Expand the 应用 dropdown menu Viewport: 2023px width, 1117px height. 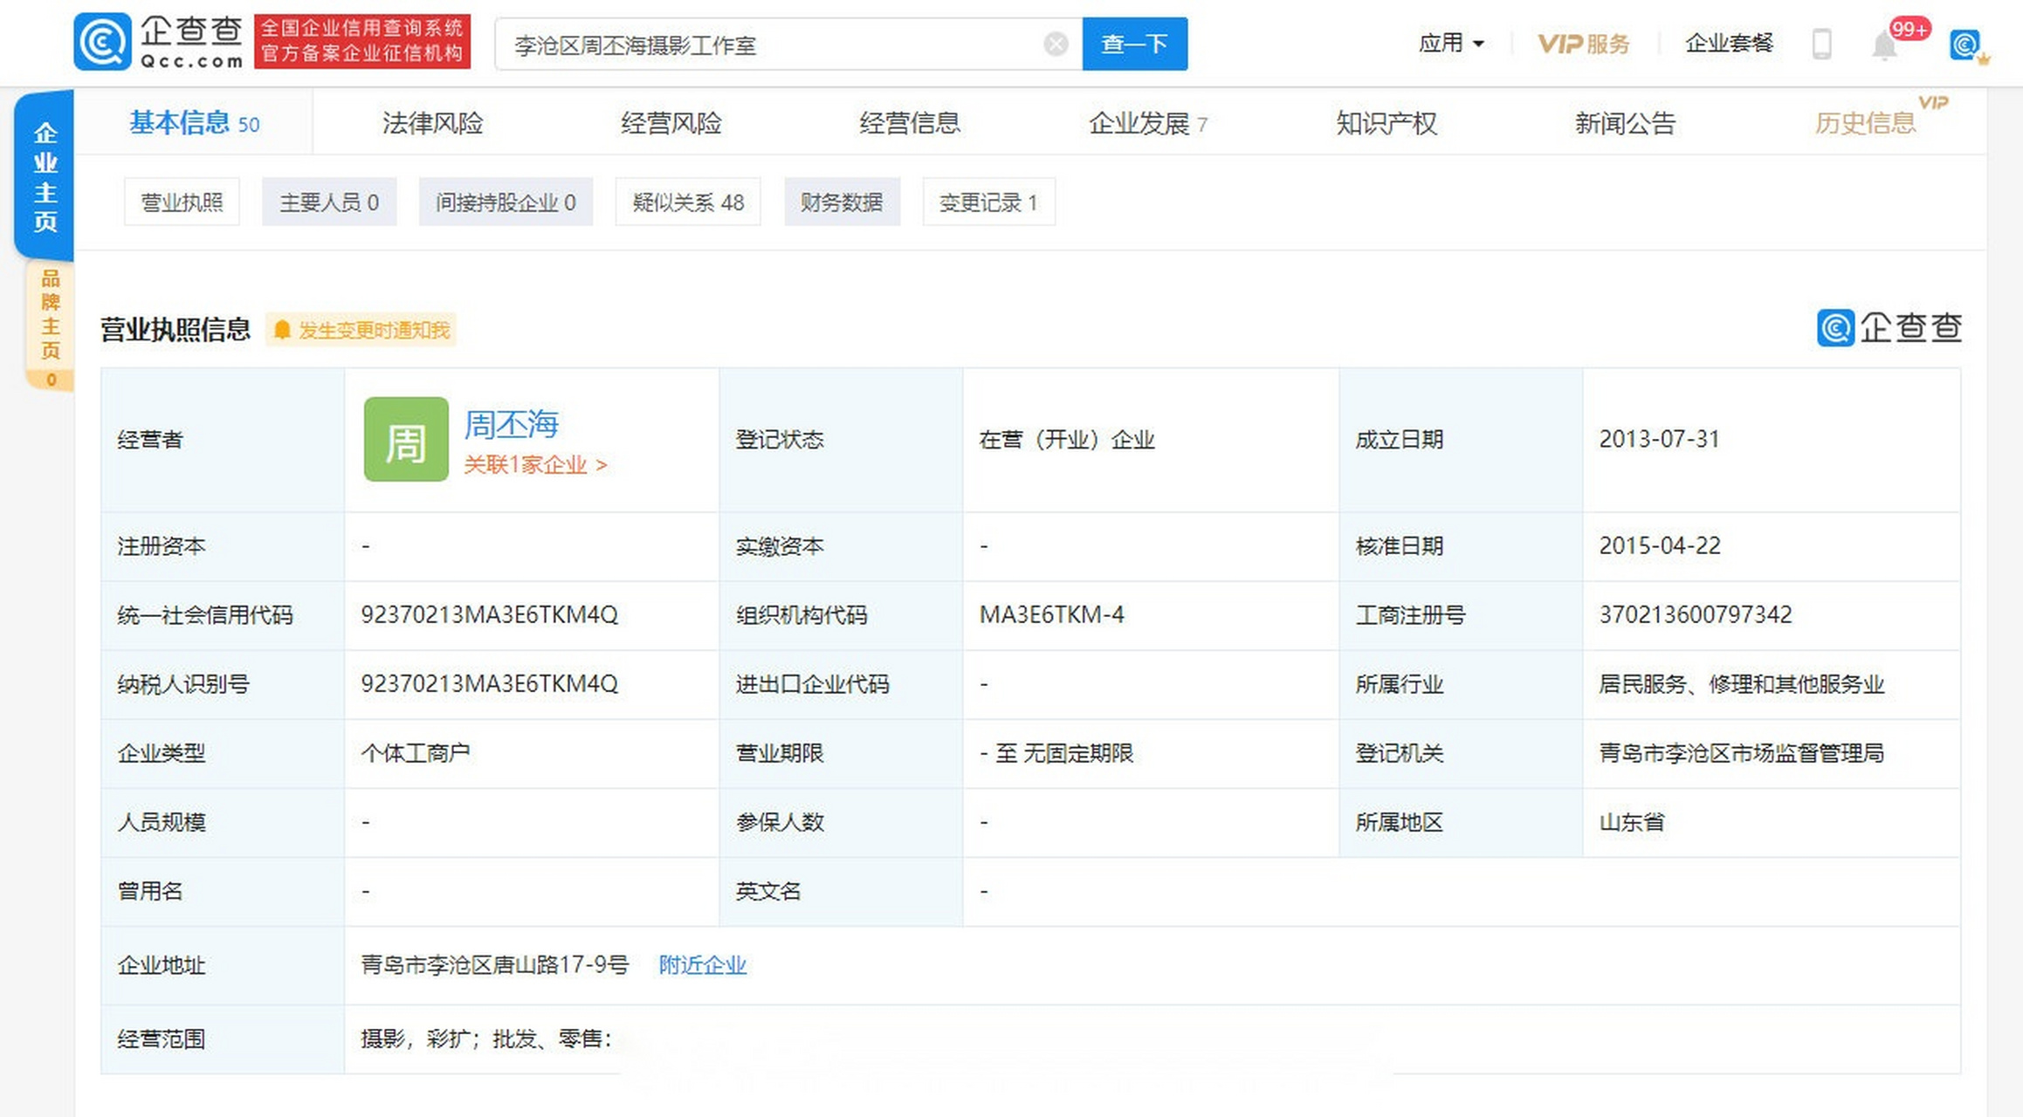pyautogui.click(x=1451, y=43)
